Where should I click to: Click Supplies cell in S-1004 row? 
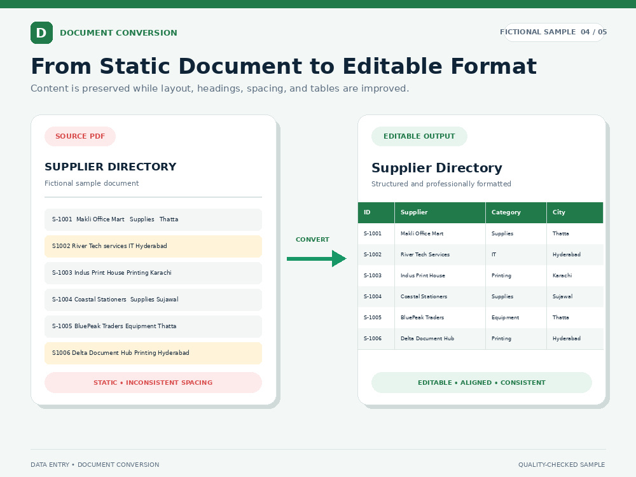click(516, 297)
